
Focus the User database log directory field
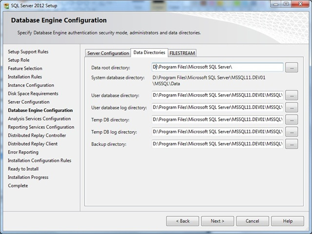coord(217,107)
